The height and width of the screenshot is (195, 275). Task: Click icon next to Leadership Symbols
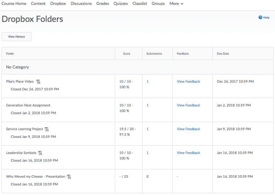point(40,153)
